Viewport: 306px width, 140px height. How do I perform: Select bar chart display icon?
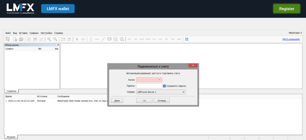29,39
